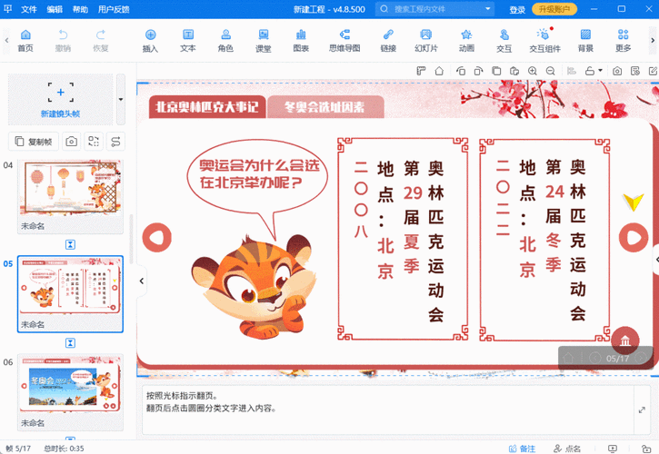Toggle the ruler icon in canvas toolbar
Screen dimensions: 659x454
pos(421,71)
